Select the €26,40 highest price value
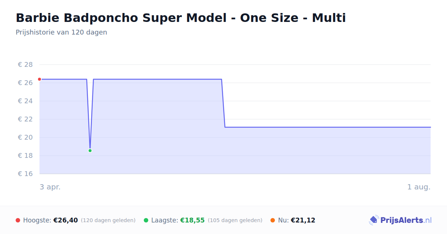 (66, 220)
